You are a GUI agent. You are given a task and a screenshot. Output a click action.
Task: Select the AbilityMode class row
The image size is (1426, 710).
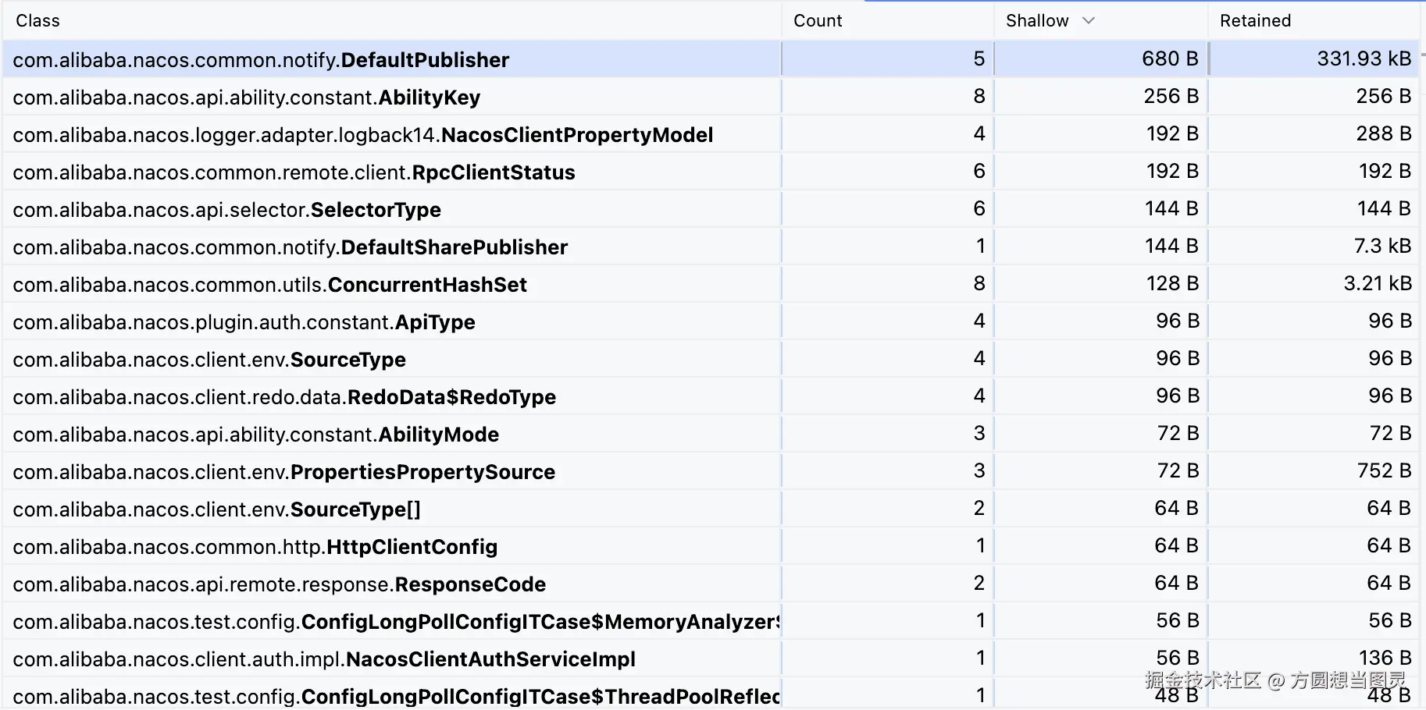pyautogui.click(x=255, y=435)
